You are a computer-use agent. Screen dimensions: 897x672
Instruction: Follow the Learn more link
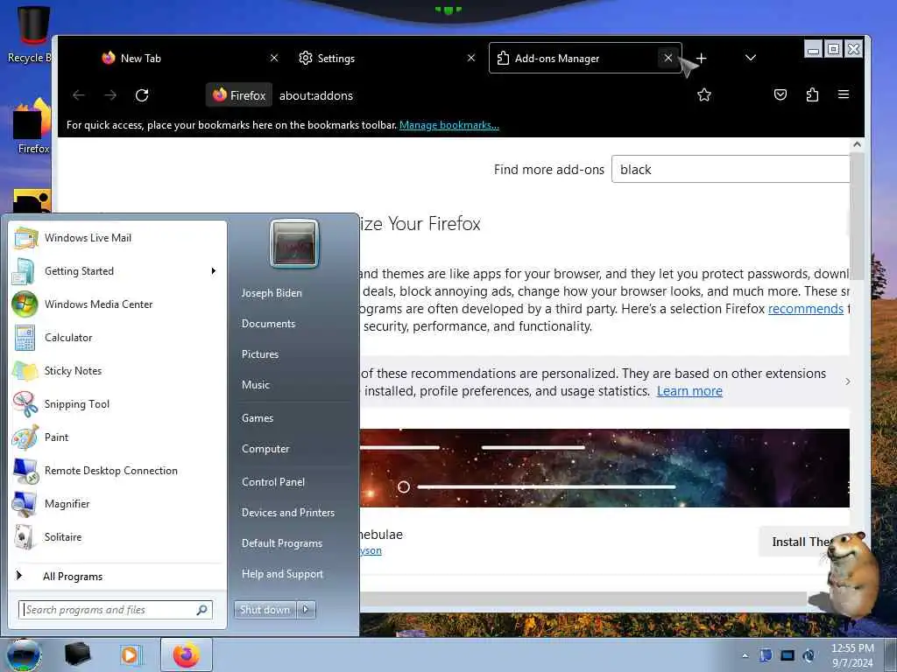[689, 391]
